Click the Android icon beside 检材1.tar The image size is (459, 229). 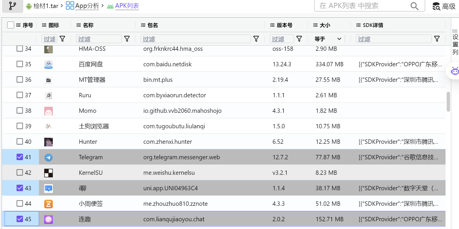(29, 6)
